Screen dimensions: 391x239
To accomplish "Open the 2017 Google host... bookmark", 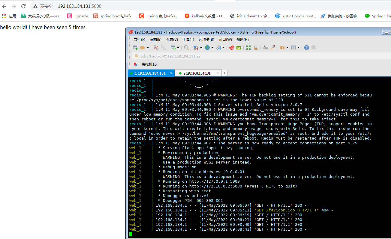I will (x=296, y=16).
